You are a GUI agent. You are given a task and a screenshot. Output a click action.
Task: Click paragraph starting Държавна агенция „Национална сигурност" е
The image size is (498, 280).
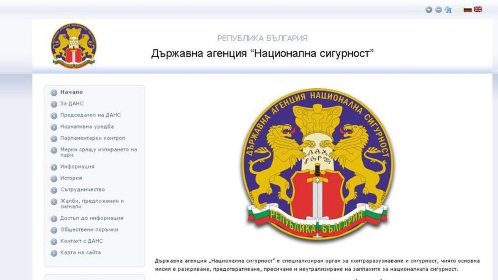(317, 265)
